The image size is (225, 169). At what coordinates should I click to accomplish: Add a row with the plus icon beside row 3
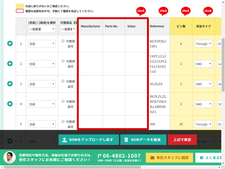[10, 84]
